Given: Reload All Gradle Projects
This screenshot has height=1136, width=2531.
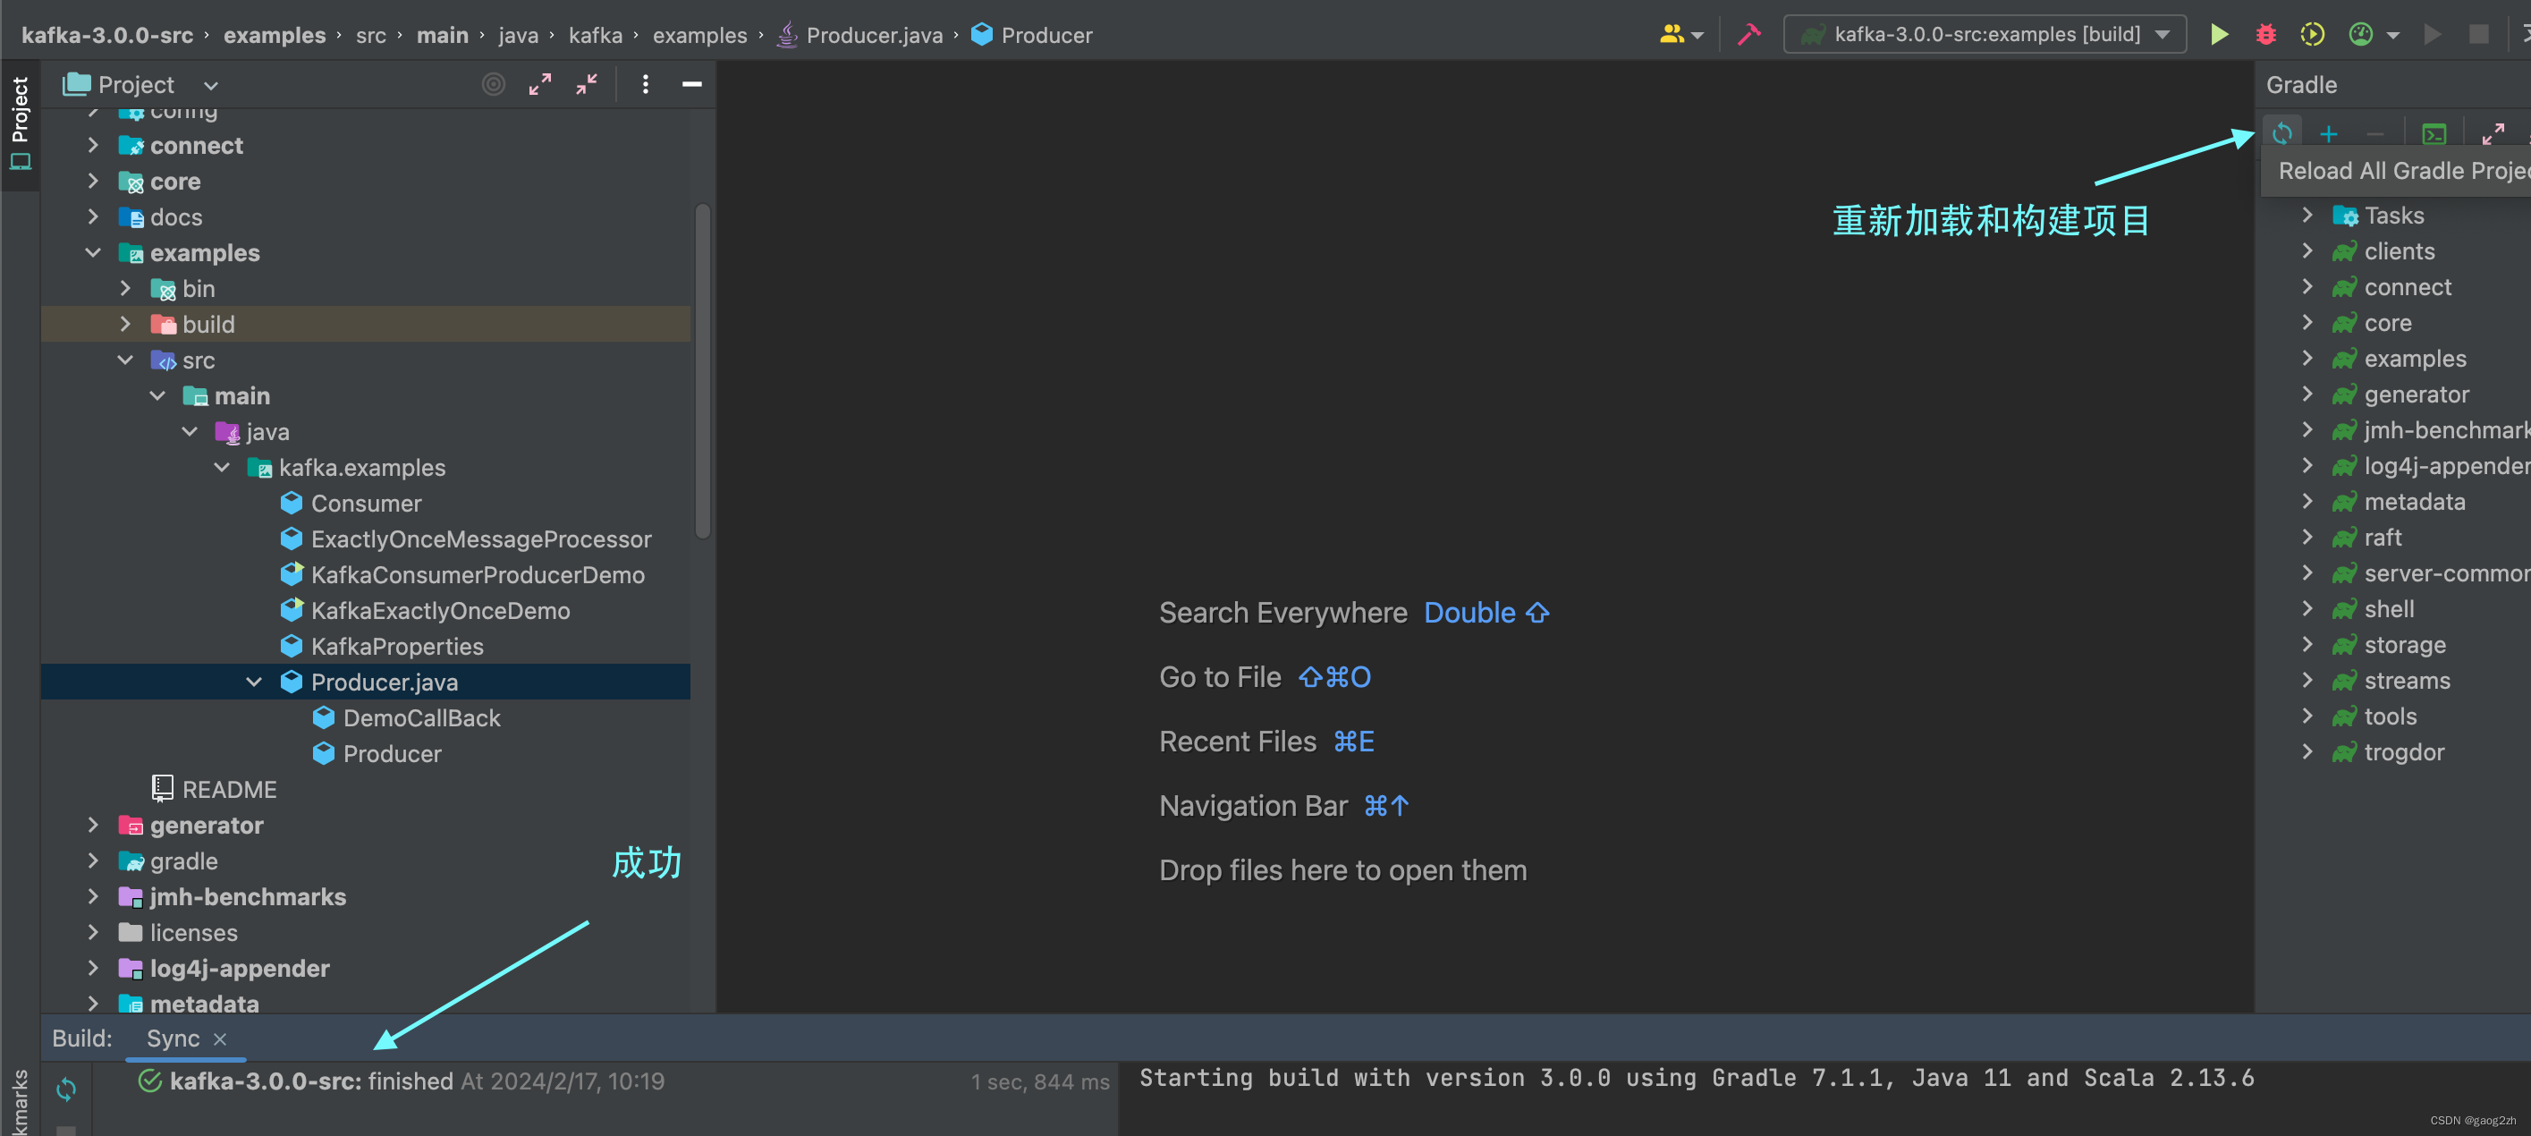Looking at the screenshot, I should click(x=2281, y=132).
